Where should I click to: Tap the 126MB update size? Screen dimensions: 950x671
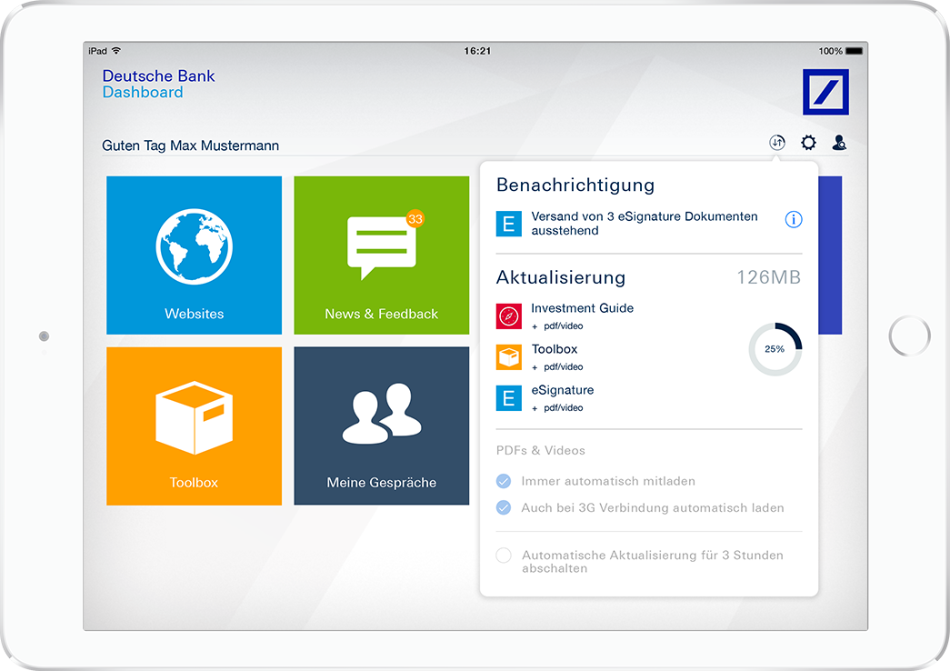[x=769, y=277]
